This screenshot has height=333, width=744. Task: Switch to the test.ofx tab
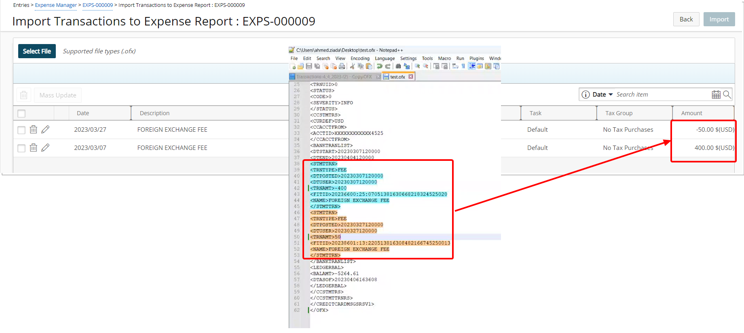397,77
